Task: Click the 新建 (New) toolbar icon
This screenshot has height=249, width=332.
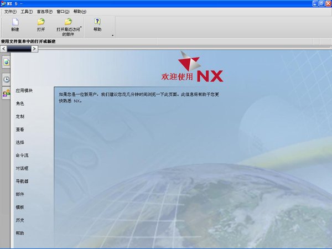Action: click(x=15, y=22)
